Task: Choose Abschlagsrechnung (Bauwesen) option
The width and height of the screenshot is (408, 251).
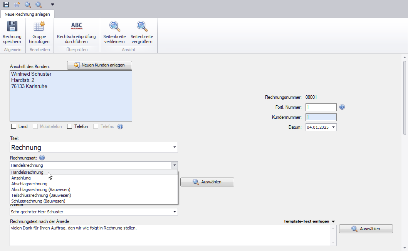Action: pos(94,189)
